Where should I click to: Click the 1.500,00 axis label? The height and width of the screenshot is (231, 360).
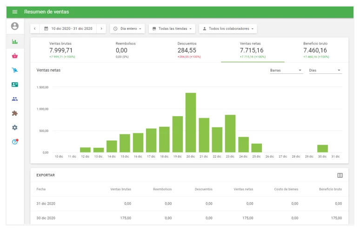click(x=42, y=87)
